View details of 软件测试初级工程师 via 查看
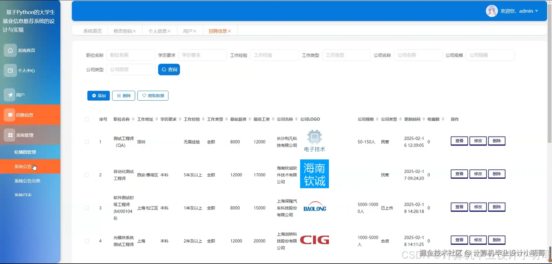 [x=459, y=207]
